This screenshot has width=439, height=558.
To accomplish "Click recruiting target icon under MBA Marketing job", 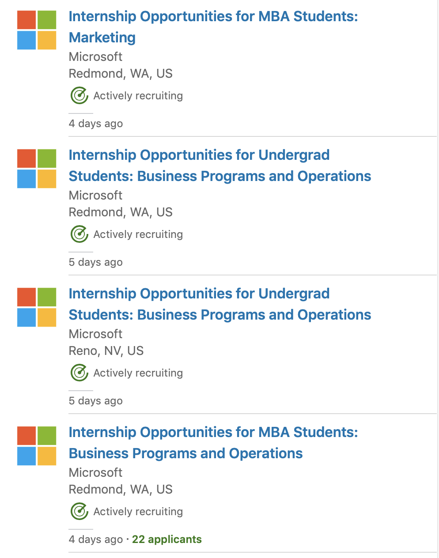I will click(79, 95).
